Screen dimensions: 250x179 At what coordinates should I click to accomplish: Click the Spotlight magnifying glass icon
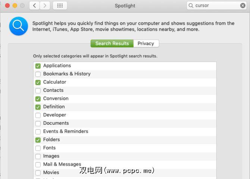(18, 26)
